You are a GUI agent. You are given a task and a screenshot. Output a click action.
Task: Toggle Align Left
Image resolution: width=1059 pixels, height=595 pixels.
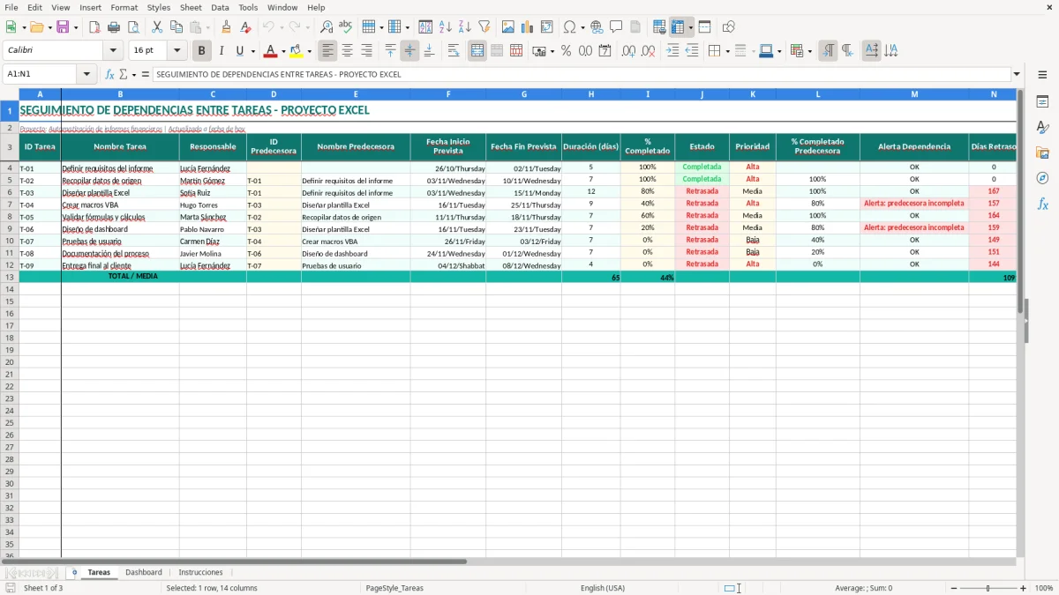328,51
